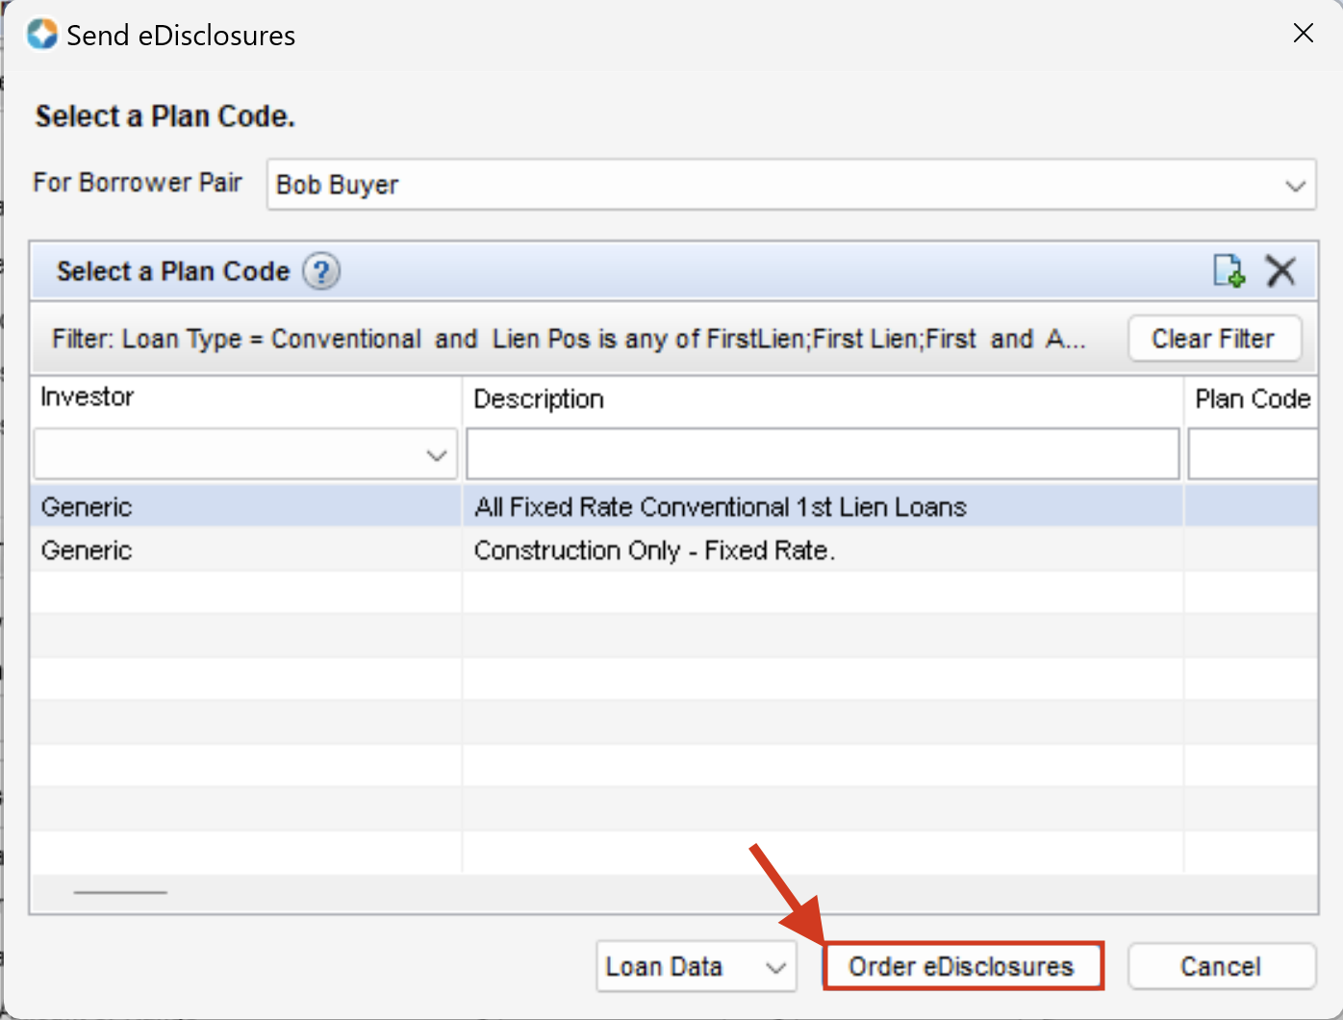Click the Encompass logo in the title bar

coord(42,35)
